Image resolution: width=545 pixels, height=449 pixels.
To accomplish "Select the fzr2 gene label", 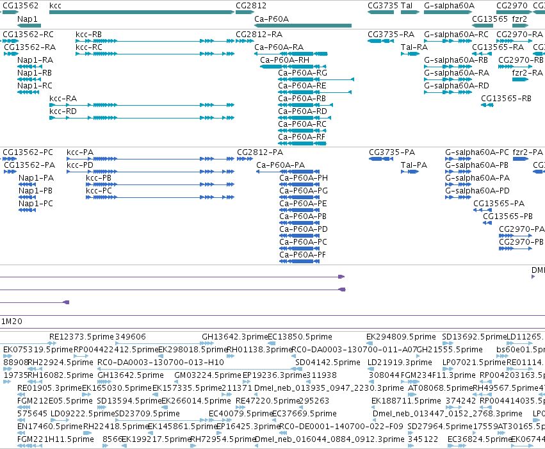I will point(519,19).
